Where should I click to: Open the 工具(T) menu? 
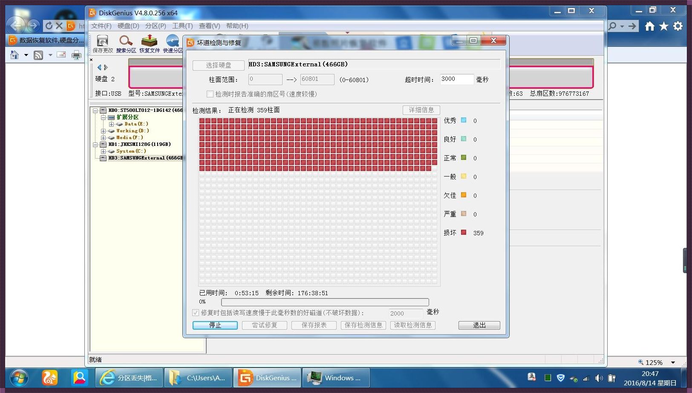point(182,26)
